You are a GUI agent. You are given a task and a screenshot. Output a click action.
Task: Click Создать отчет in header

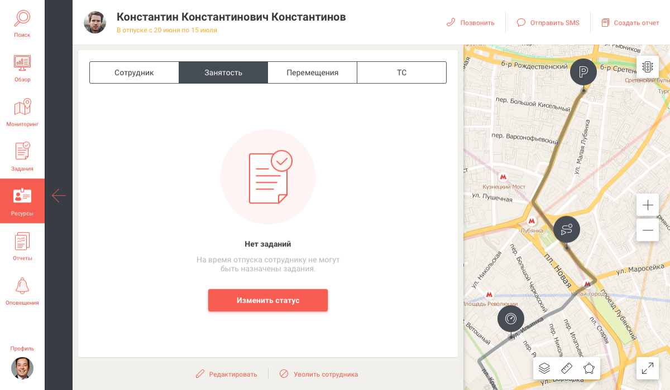coord(630,23)
